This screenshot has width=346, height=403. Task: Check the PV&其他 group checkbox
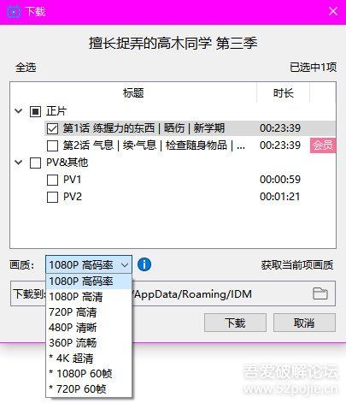pyautogui.click(x=35, y=163)
